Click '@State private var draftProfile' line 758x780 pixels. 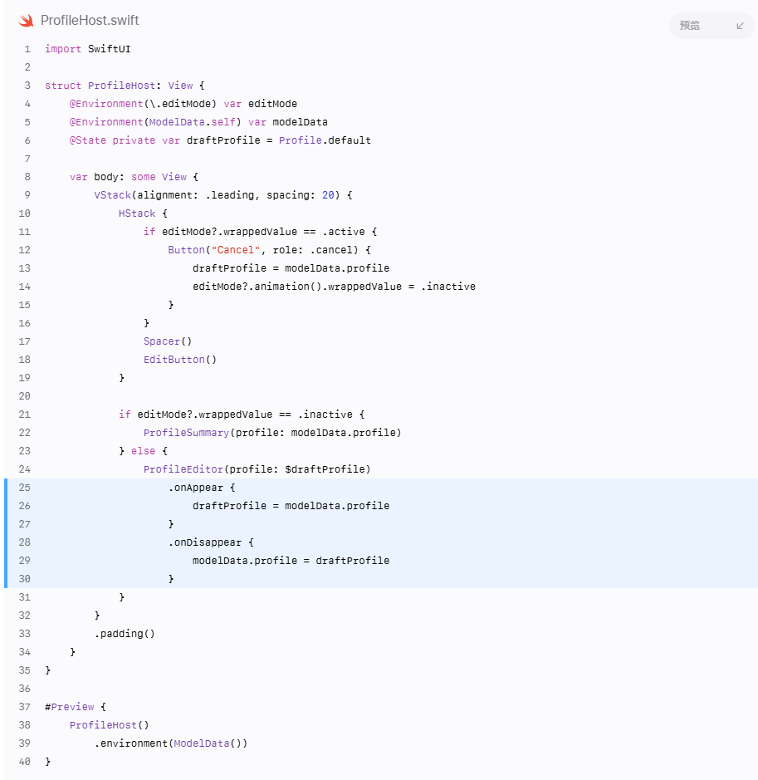pos(220,140)
